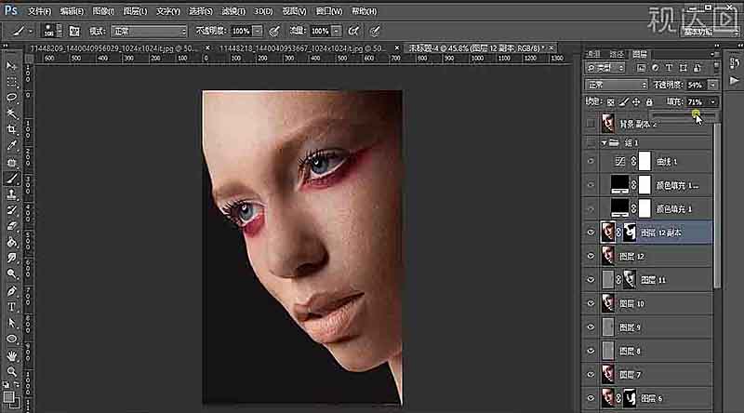
Task: Open the 滤镜 menu
Action: pyautogui.click(x=233, y=11)
